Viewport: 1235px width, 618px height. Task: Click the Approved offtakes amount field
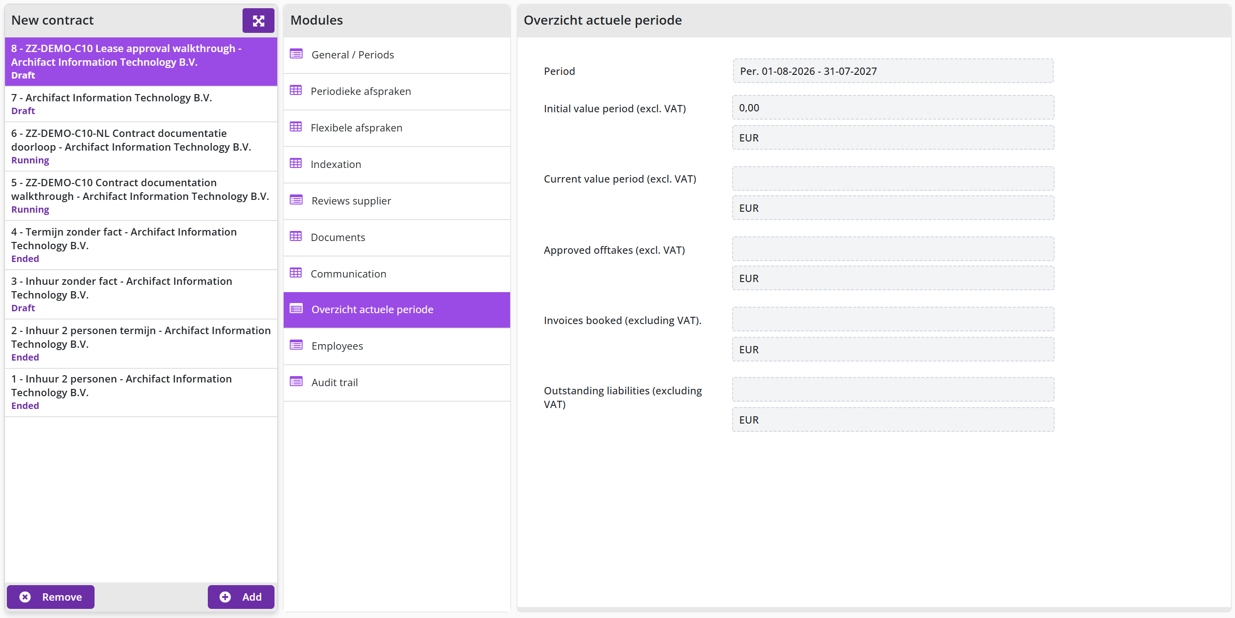893,249
